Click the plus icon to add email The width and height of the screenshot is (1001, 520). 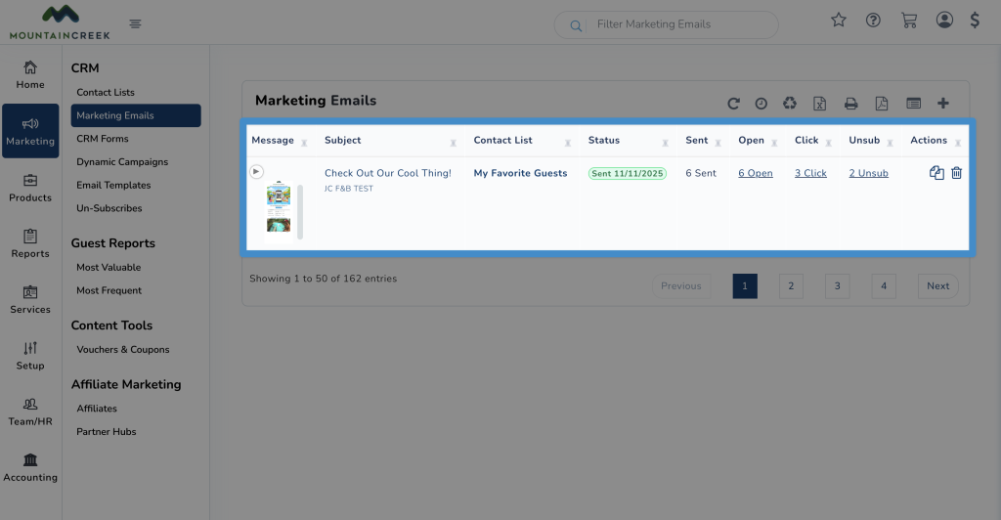coord(942,104)
